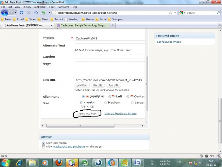This screenshot has height=167, width=222.
Task: Choose Medium size radio button
Action: coord(106,103)
